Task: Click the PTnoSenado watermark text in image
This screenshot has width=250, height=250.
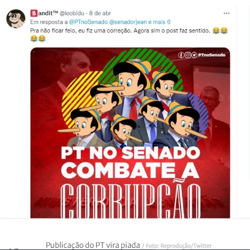Action: (211, 55)
